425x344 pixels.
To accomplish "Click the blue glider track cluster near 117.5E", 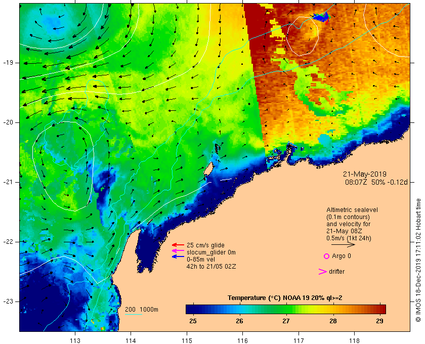I will click(321, 17).
